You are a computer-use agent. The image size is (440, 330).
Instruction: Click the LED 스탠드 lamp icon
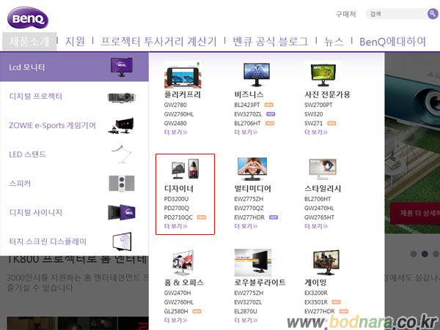[x=122, y=154]
